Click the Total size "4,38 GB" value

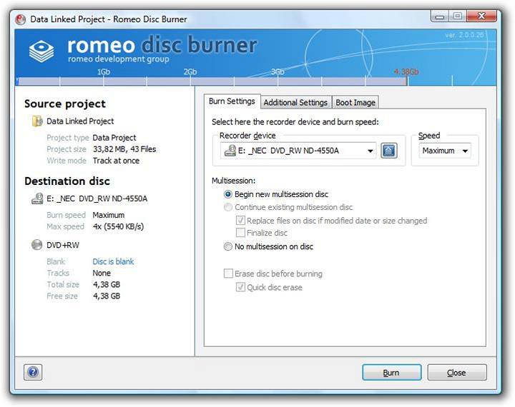pos(107,284)
